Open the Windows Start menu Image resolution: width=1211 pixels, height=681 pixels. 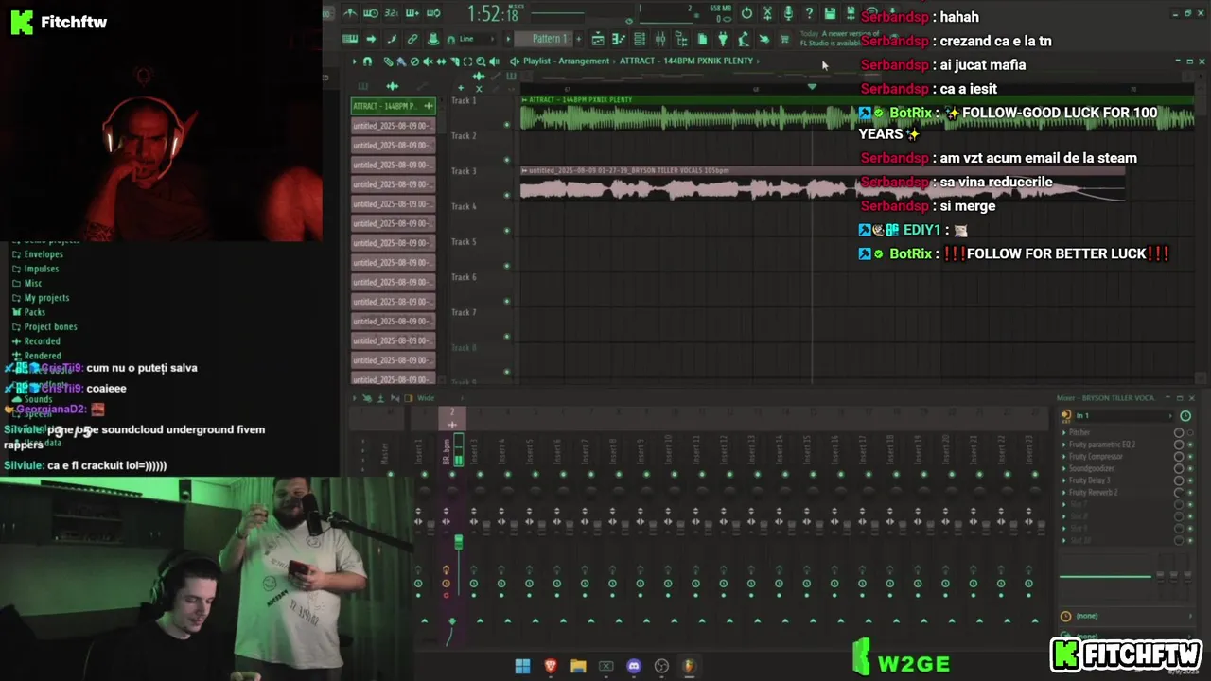522,666
